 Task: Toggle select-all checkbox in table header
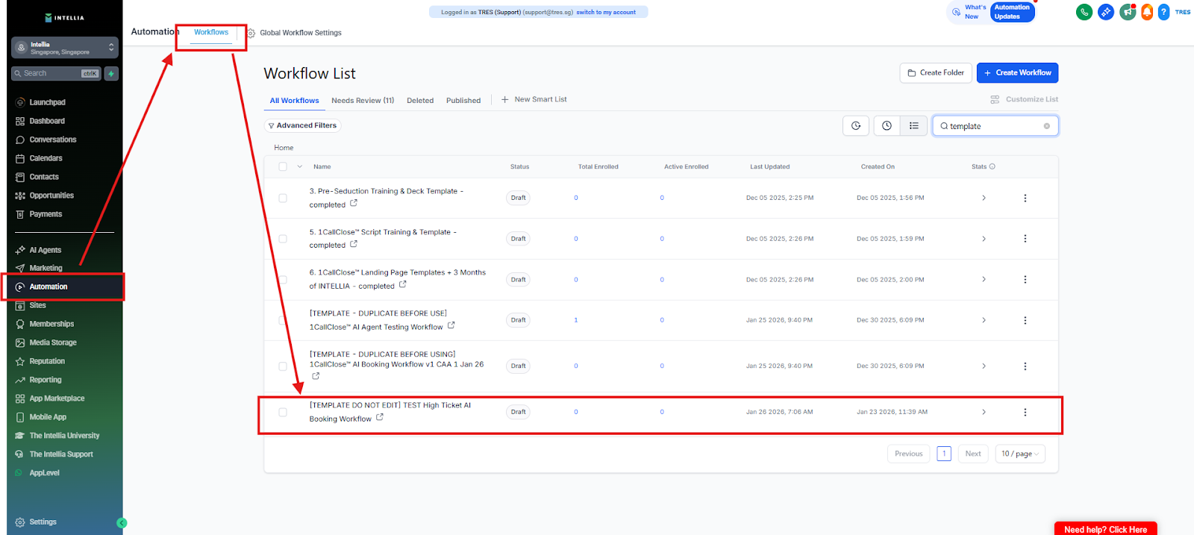283,166
